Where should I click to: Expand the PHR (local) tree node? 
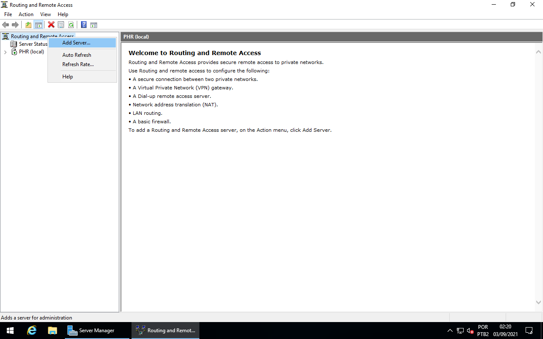5,52
